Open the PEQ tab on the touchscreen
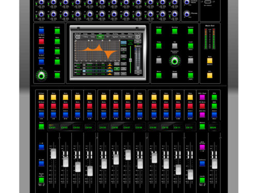258x193 pixels. click(x=100, y=37)
